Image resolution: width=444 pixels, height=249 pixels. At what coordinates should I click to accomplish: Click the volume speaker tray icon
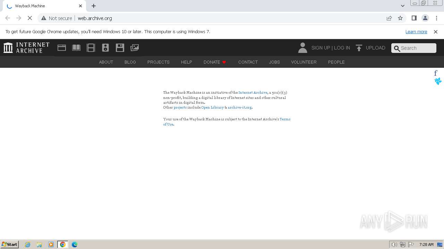pos(394,245)
